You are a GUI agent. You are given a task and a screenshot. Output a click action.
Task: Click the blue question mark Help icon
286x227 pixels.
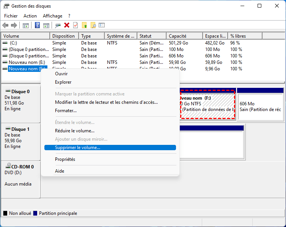click(38, 25)
